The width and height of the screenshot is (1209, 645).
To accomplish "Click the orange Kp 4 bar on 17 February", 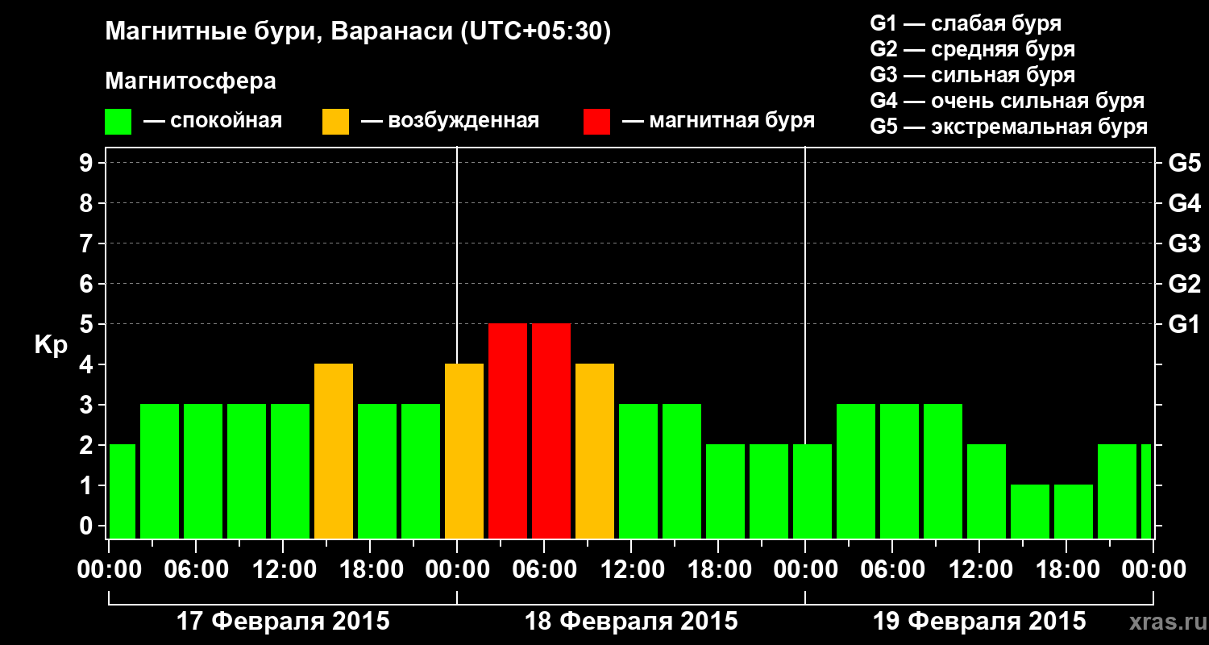I will [334, 451].
